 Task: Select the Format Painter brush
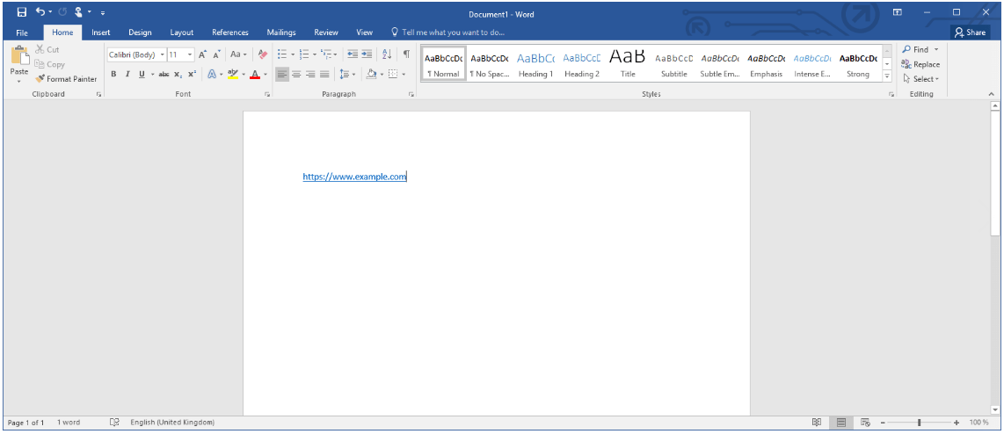pos(66,79)
